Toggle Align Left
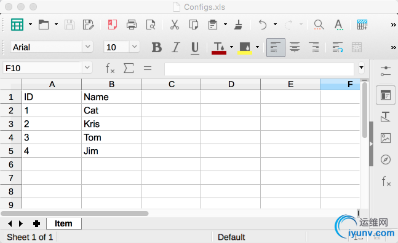Image resolution: width=398 pixels, height=243 pixels. [276, 47]
